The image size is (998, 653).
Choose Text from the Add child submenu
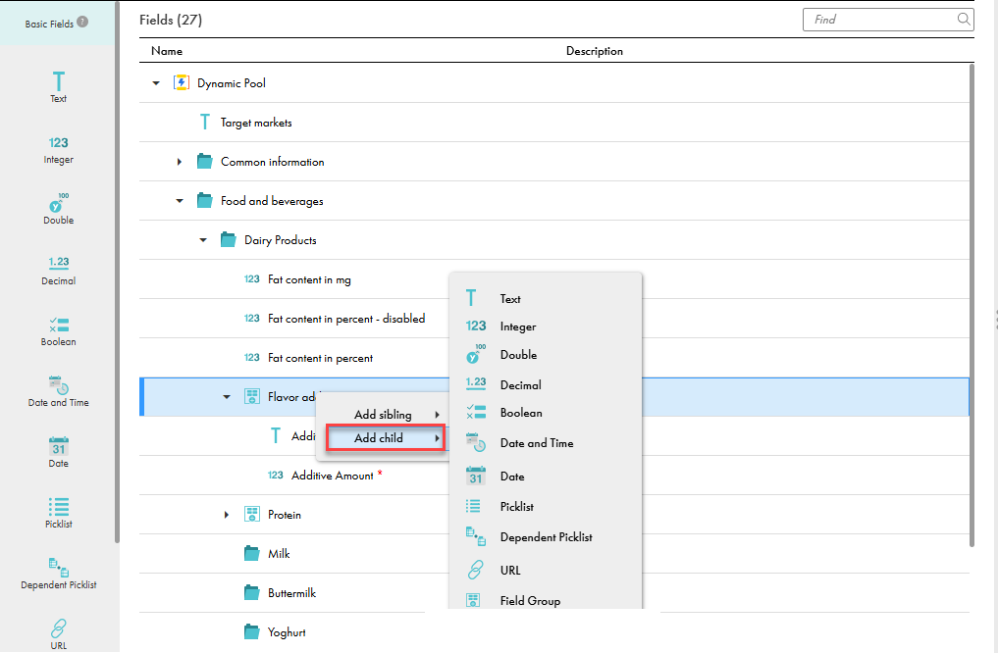pyautogui.click(x=546, y=298)
